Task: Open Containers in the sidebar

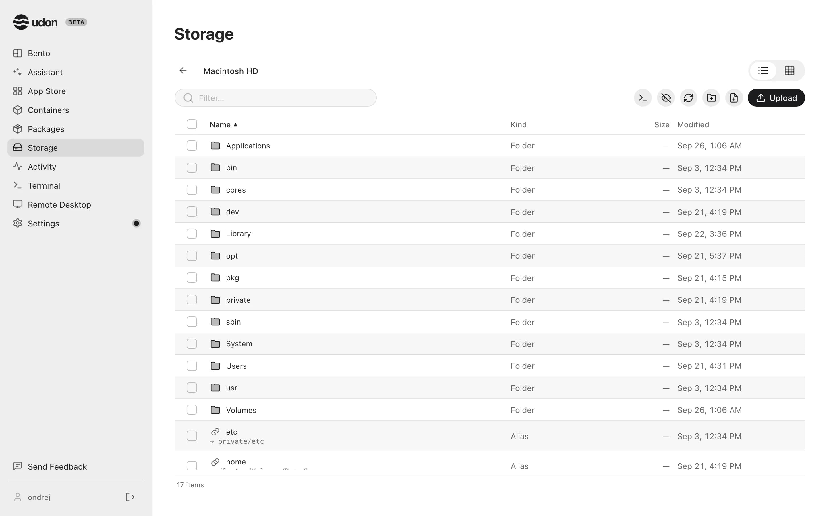Action: pos(76,110)
